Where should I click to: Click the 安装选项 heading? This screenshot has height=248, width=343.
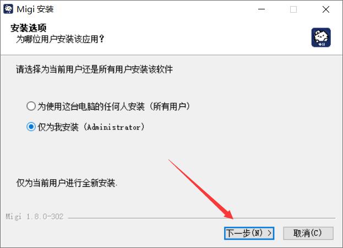(29, 28)
